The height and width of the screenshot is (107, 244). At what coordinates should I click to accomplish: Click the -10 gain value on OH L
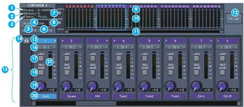click(206, 90)
